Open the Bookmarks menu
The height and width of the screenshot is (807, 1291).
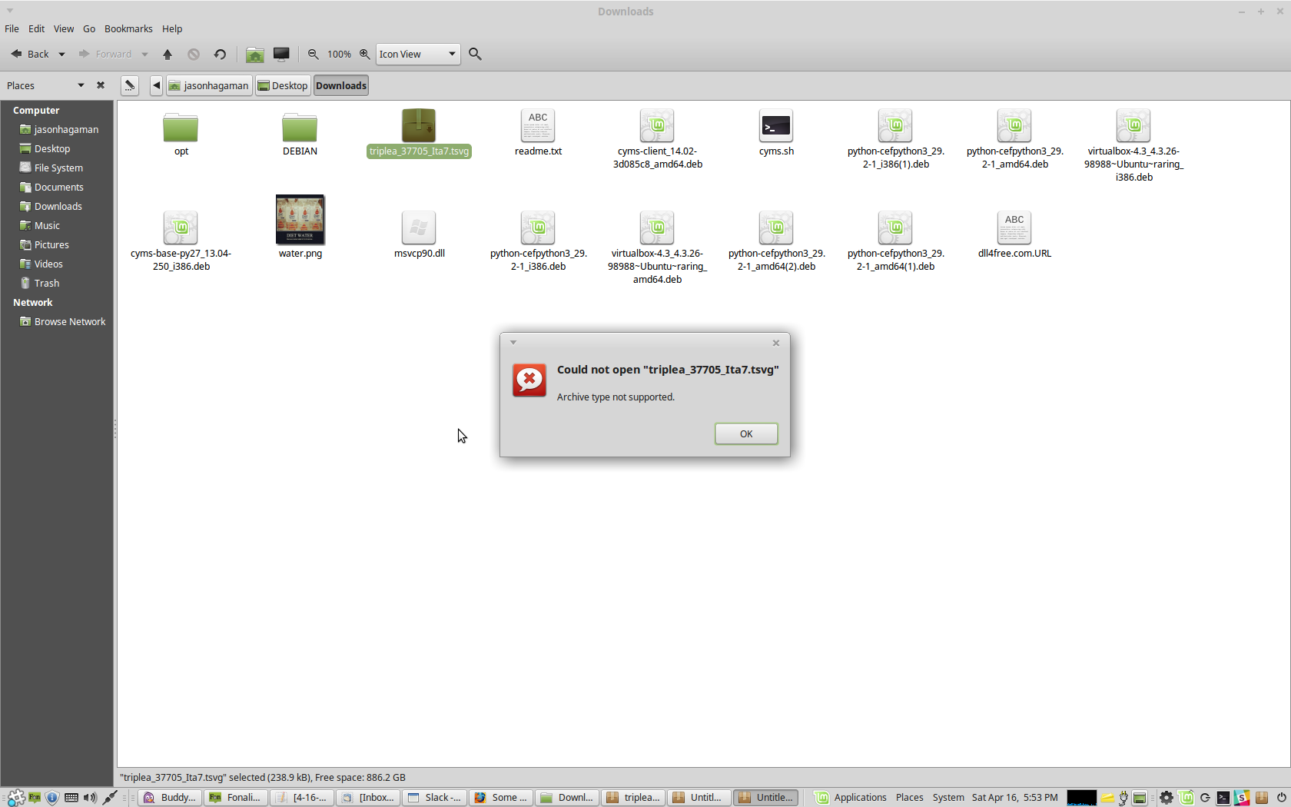(128, 28)
